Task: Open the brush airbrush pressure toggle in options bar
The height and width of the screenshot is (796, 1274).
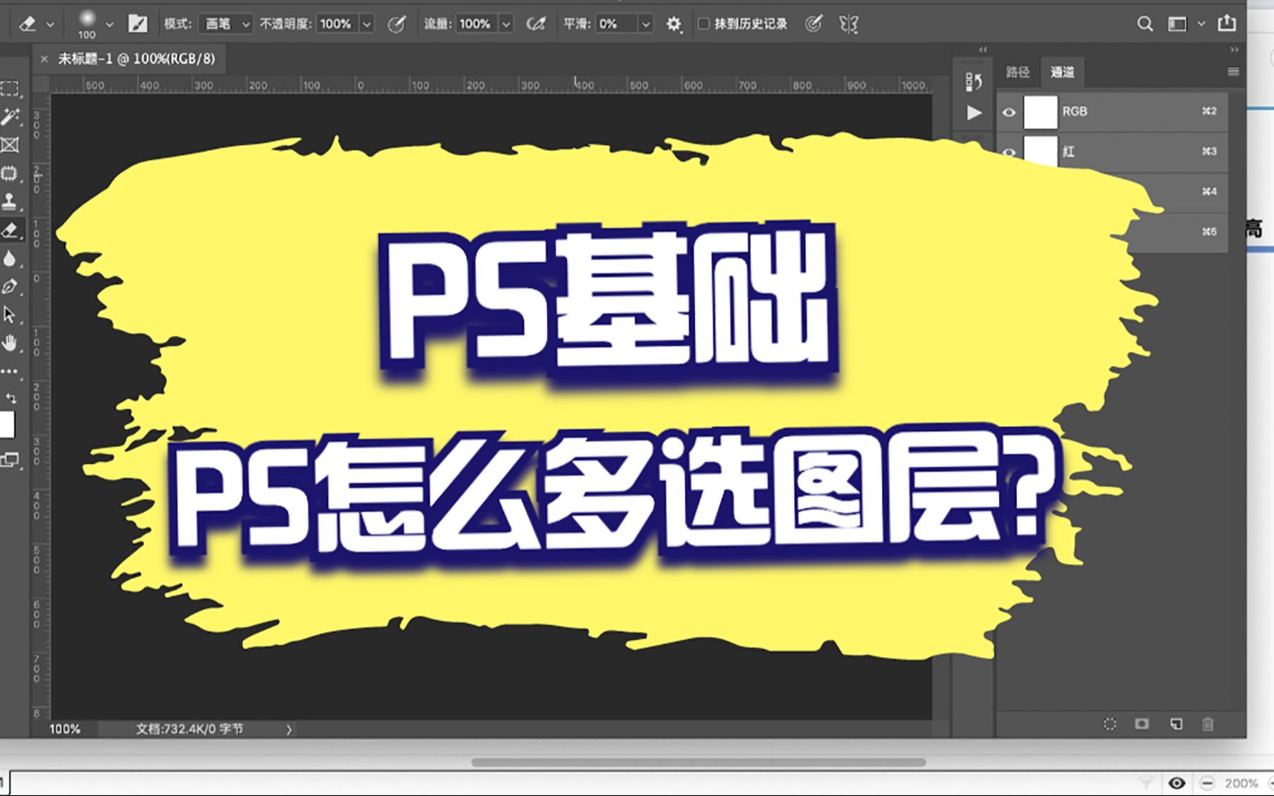Action: coord(535,23)
